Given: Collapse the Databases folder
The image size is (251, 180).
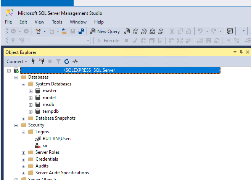Looking at the screenshot, I should (x=16, y=77).
